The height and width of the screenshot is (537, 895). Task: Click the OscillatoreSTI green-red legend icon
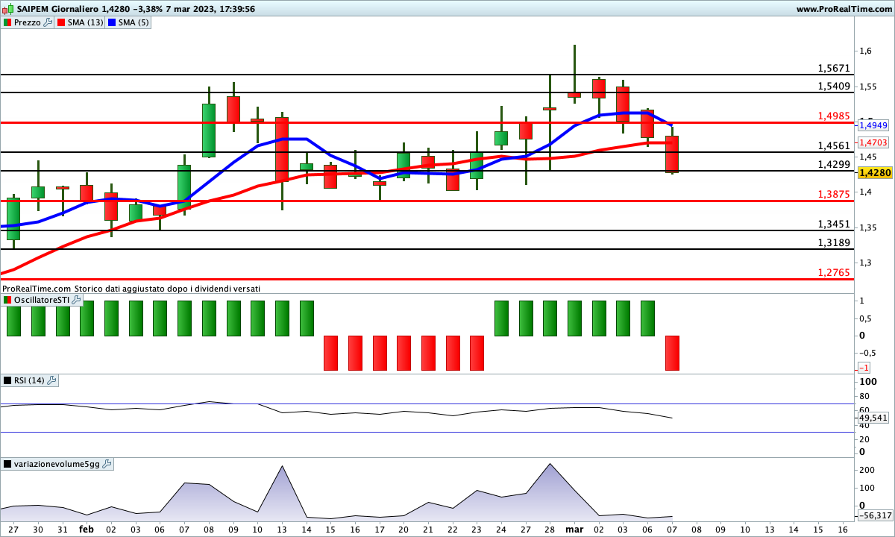(7, 300)
